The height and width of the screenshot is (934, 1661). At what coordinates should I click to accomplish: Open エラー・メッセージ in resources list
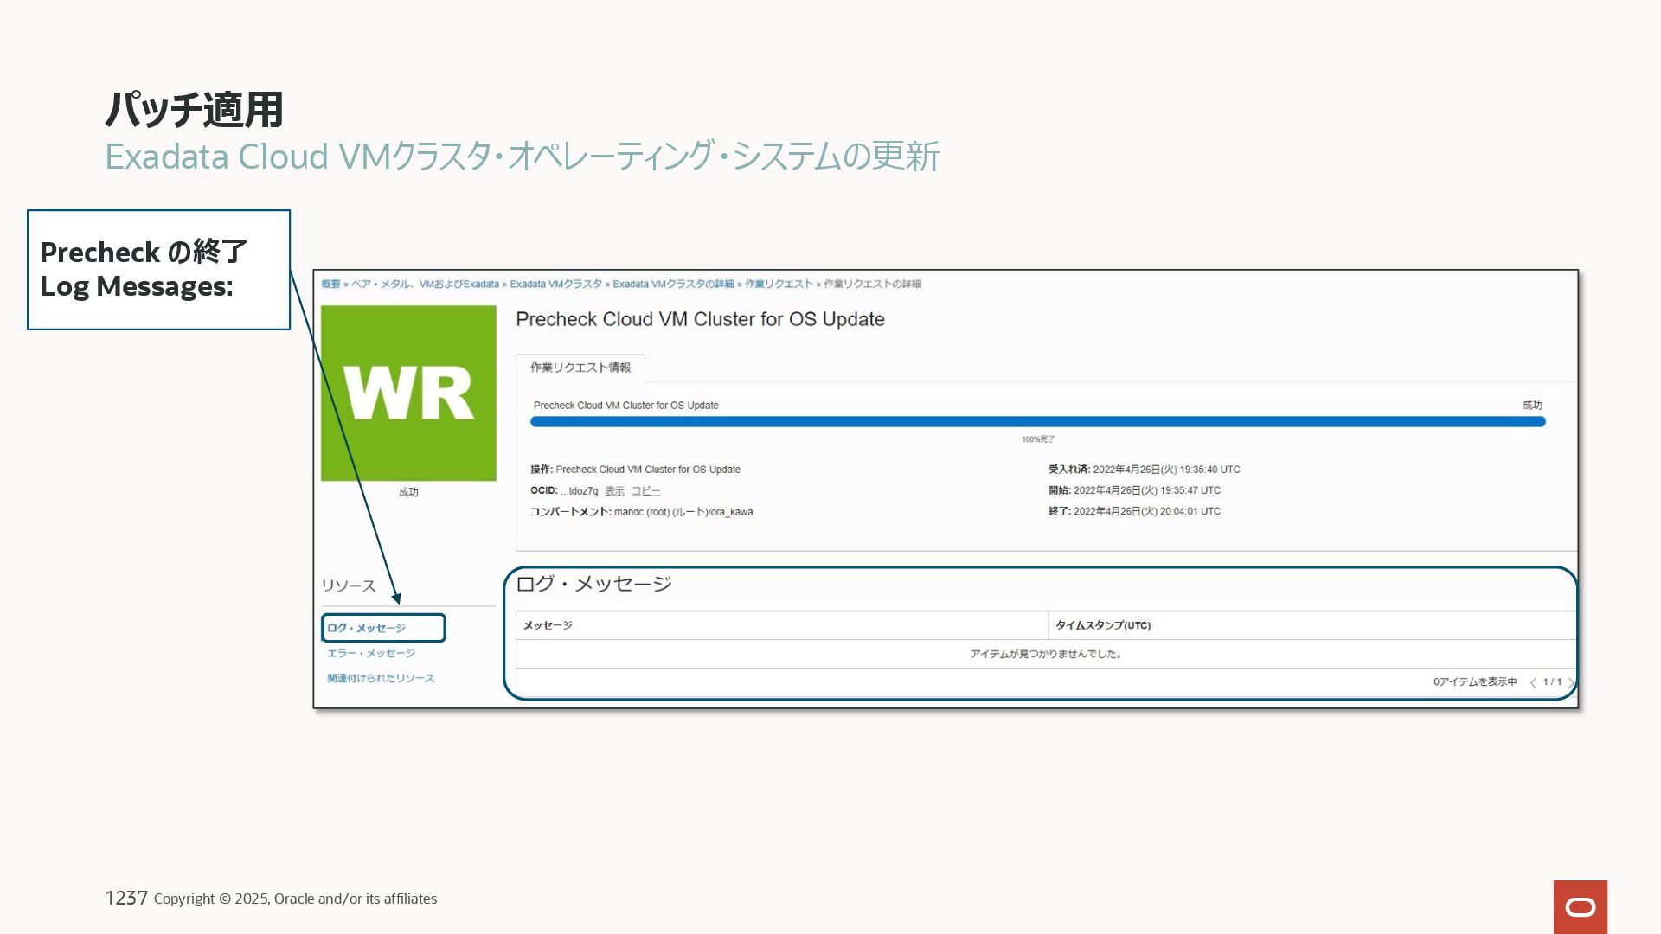370,654
